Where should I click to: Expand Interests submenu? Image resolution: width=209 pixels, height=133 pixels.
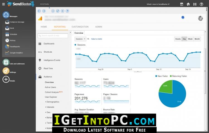[50, 107]
